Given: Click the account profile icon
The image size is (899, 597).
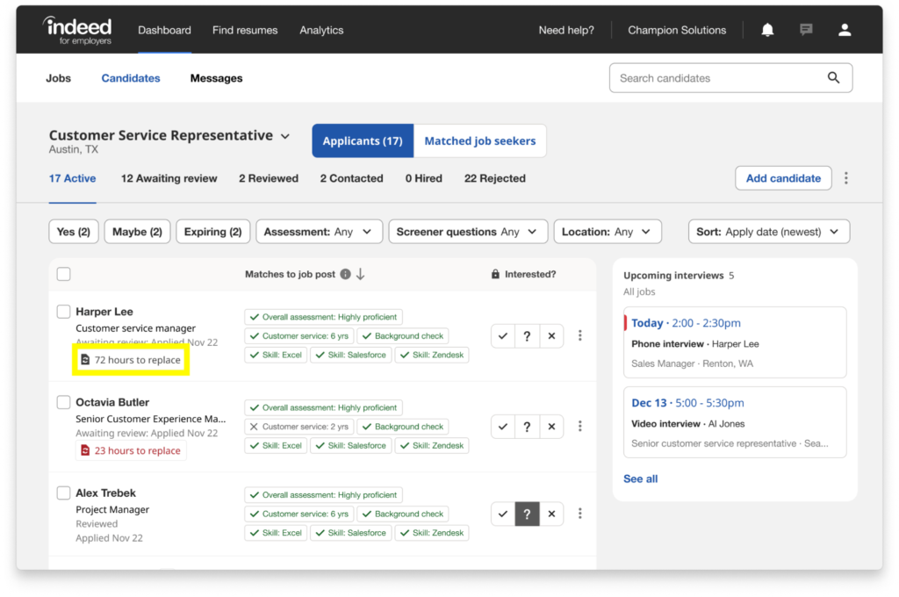Looking at the screenshot, I should (x=844, y=29).
